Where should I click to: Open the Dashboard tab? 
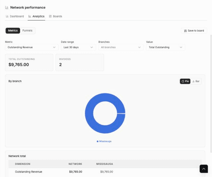tap(15, 16)
